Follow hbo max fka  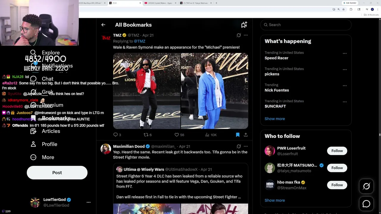[x=337, y=185]
